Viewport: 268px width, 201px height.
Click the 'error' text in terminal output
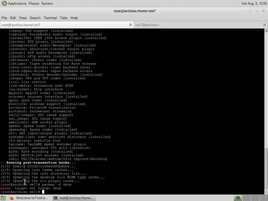(5, 188)
